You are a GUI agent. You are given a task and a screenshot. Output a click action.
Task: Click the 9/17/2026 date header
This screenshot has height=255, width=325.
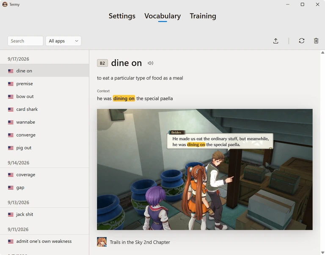tap(18, 59)
